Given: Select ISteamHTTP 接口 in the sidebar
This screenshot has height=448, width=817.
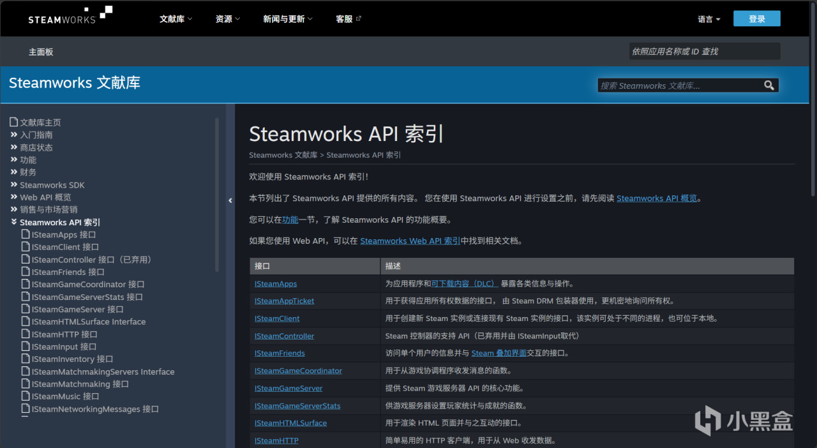Looking at the screenshot, I should click(64, 334).
